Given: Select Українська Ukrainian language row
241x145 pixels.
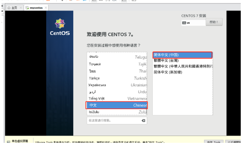Looking at the screenshot, I should [117, 85].
